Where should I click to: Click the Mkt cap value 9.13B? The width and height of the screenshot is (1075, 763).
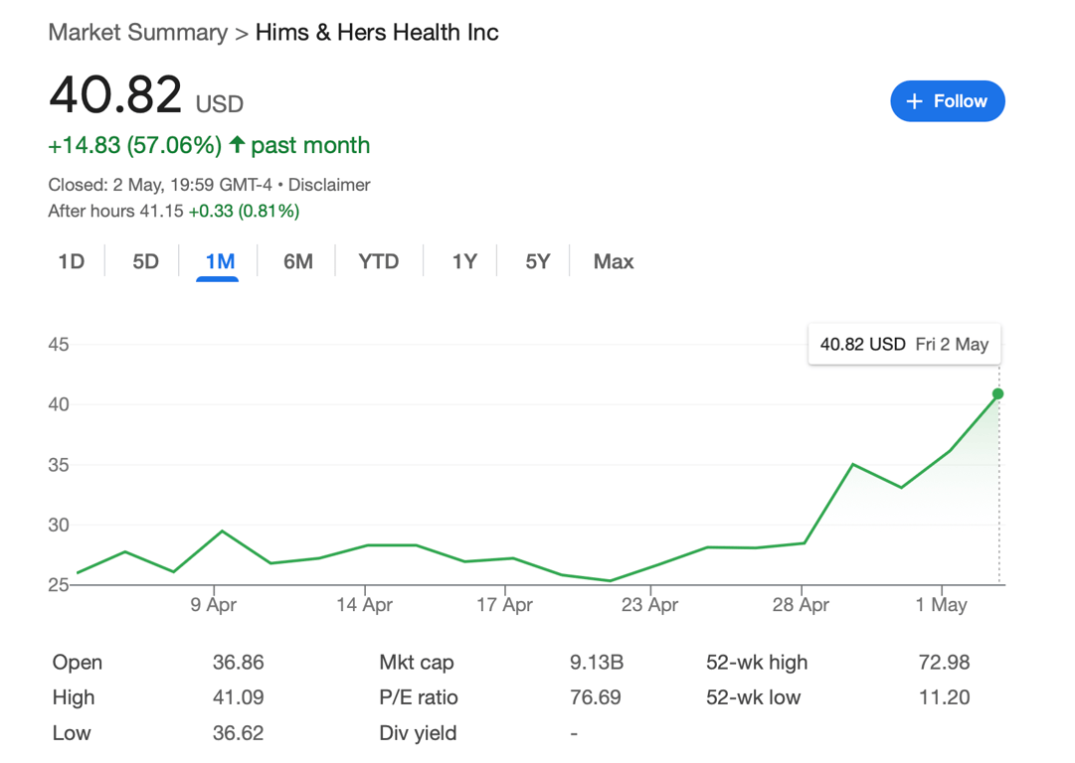[596, 663]
